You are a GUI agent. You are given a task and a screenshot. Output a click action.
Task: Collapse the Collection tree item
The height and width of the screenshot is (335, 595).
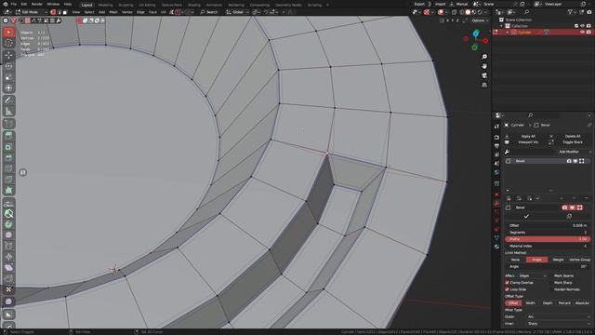pos(501,26)
